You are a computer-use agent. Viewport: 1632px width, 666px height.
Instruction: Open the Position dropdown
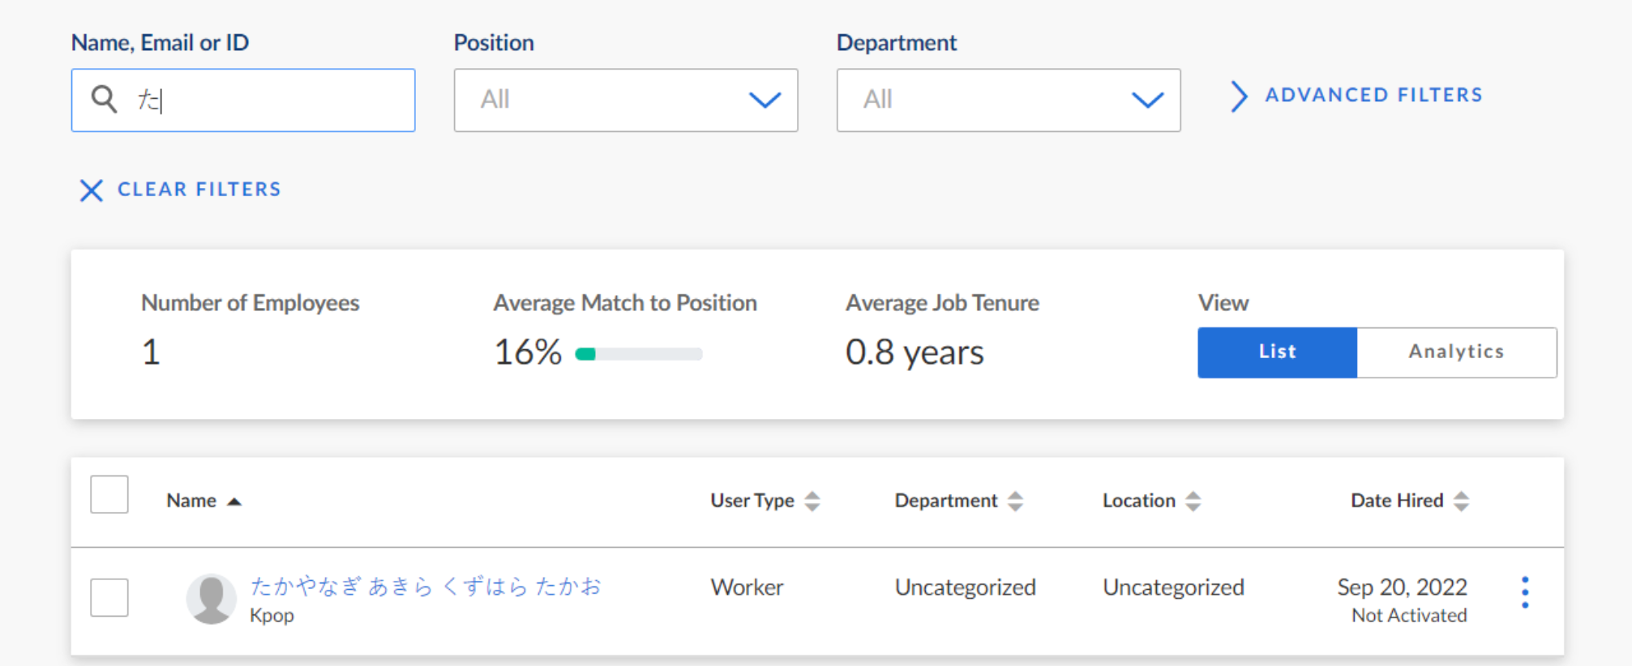point(625,100)
